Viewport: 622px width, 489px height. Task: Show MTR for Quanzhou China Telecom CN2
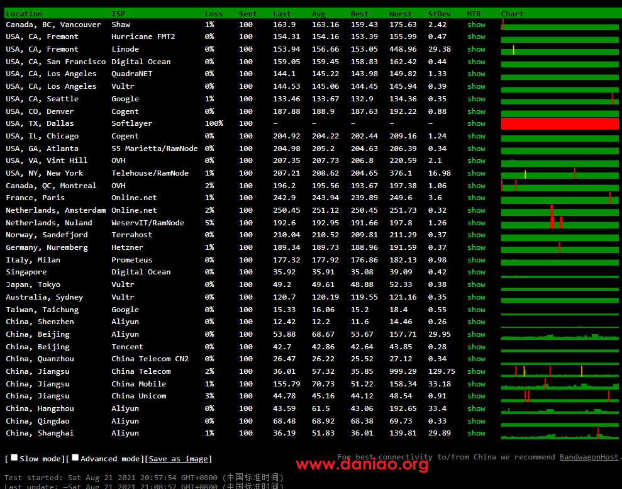point(476,359)
